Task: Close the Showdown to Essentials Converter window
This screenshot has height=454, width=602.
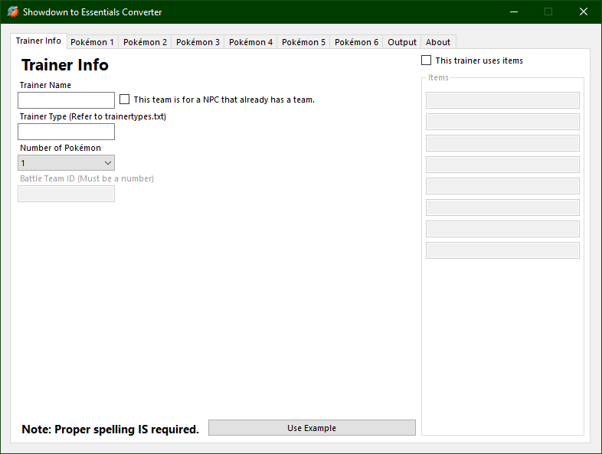Action: point(584,12)
